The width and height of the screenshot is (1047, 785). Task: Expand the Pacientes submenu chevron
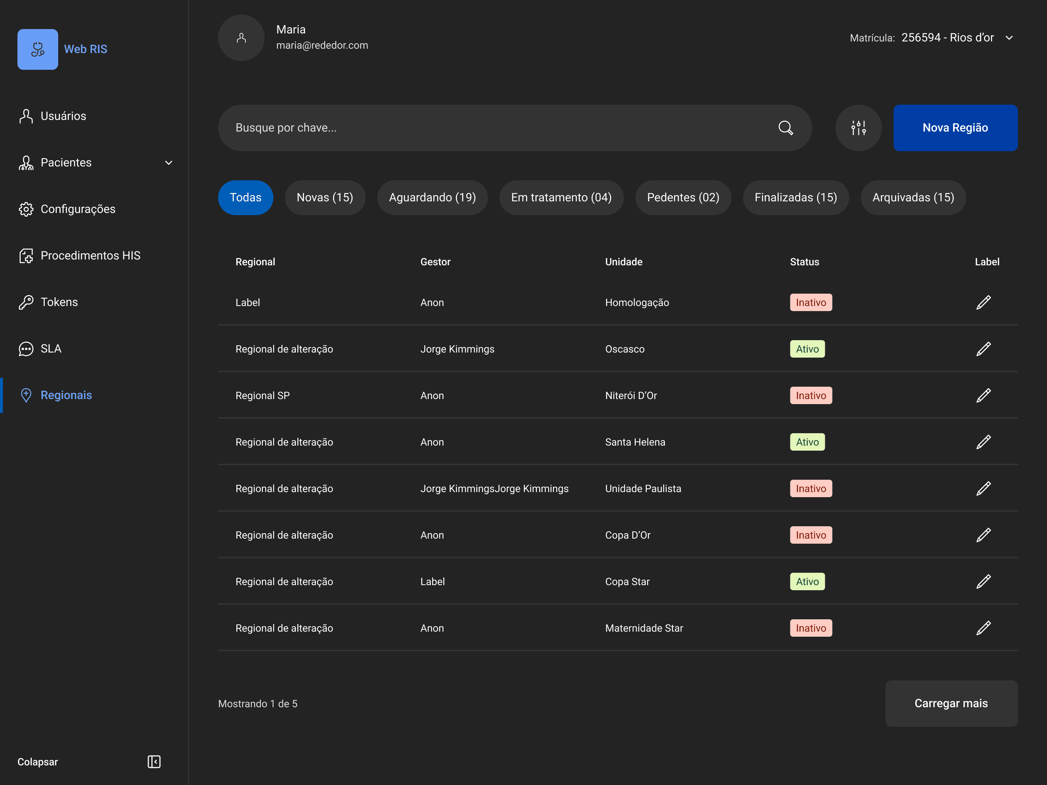point(169,163)
